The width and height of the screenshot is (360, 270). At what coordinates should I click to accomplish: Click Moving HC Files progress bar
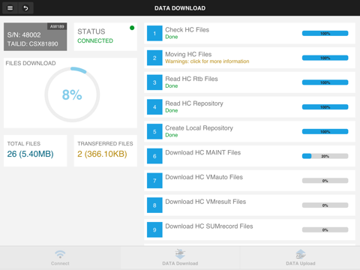[x=325, y=58]
